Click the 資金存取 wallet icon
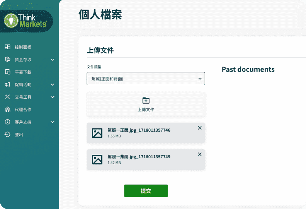The height and width of the screenshot is (209, 306). click(7, 60)
